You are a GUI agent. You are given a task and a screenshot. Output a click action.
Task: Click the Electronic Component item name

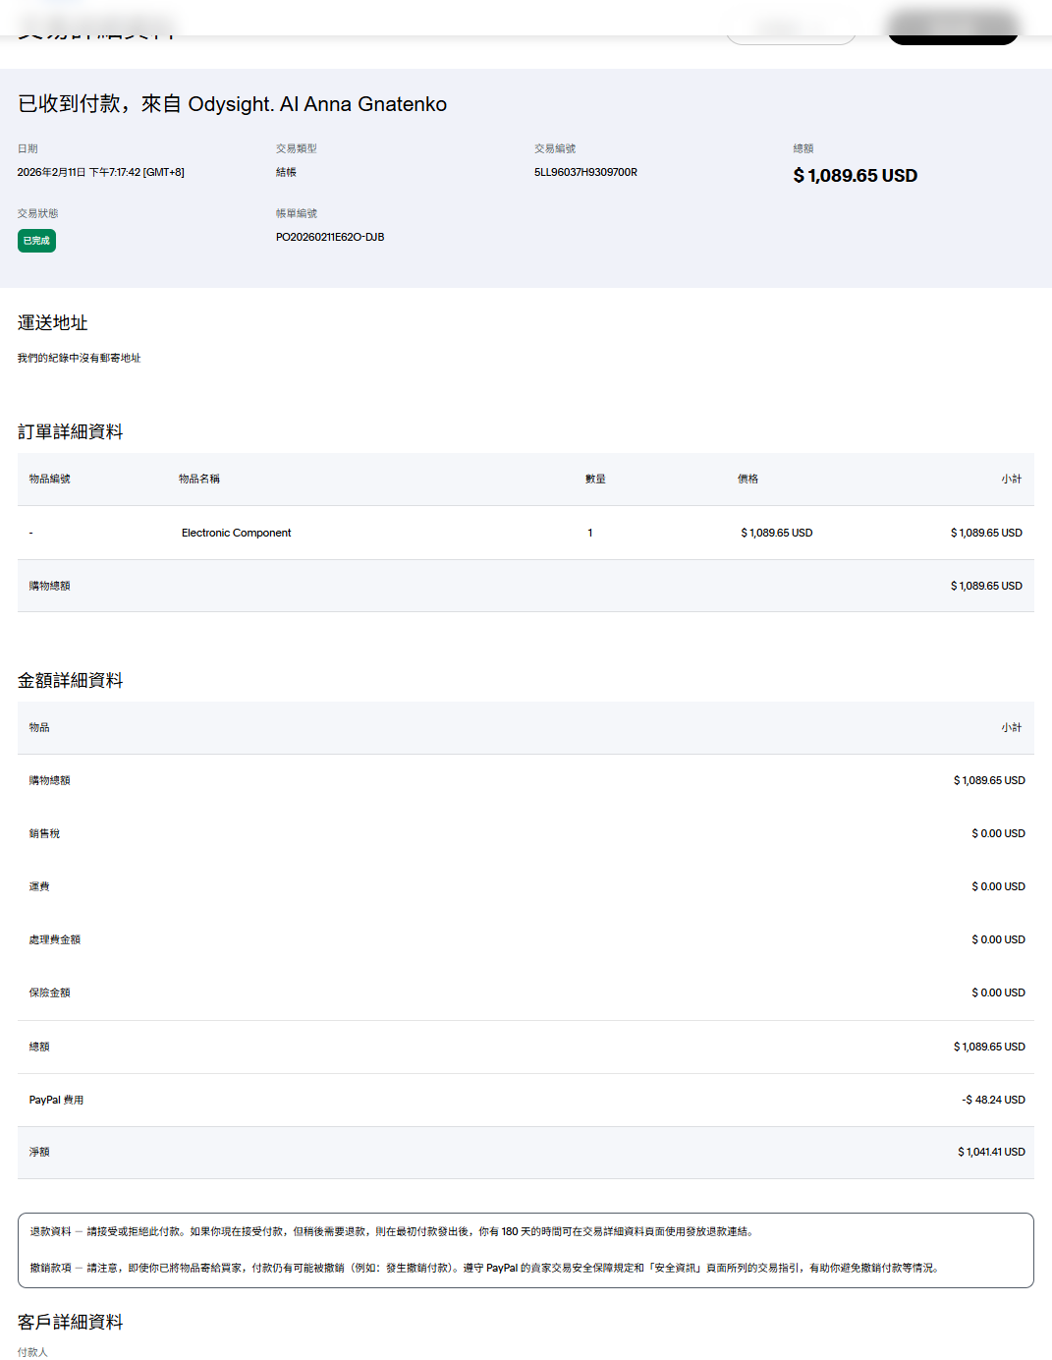pyautogui.click(x=236, y=533)
